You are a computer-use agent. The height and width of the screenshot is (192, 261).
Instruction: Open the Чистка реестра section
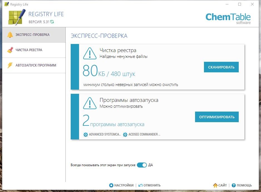click(34, 50)
